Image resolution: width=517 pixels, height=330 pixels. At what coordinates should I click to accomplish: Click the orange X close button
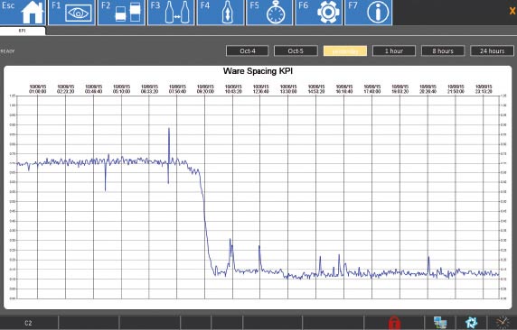click(512, 11)
